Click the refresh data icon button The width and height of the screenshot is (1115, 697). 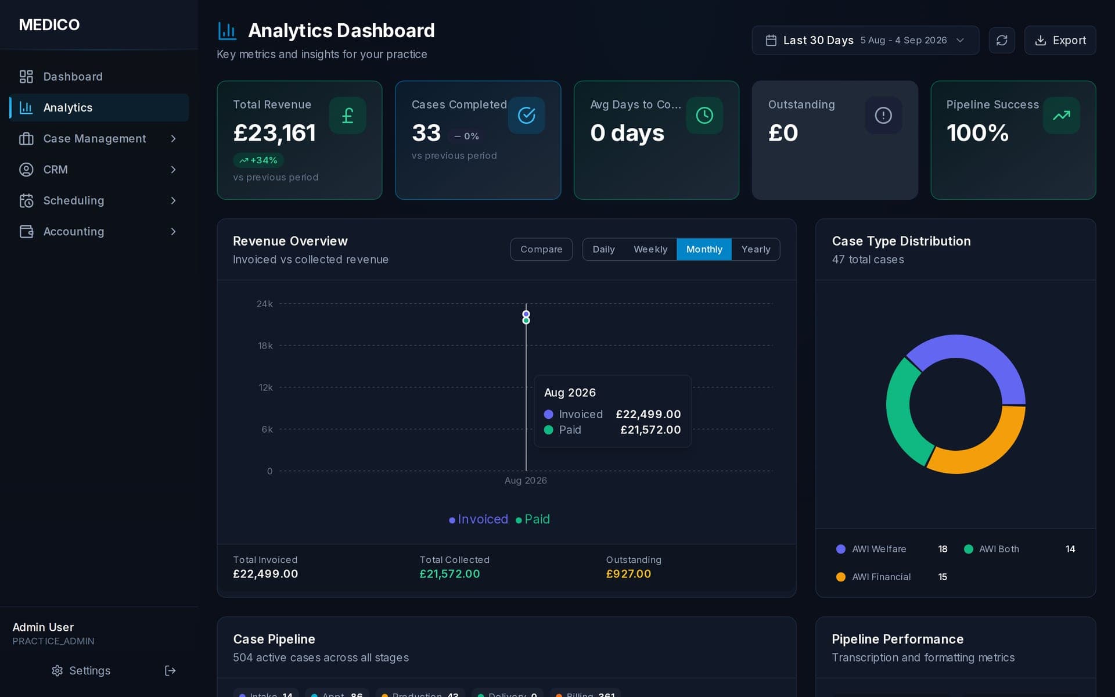[x=1002, y=40]
